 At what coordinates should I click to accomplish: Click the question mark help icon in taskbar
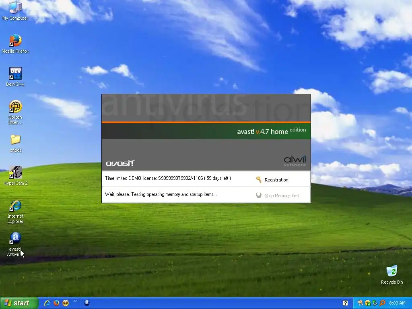(x=345, y=303)
